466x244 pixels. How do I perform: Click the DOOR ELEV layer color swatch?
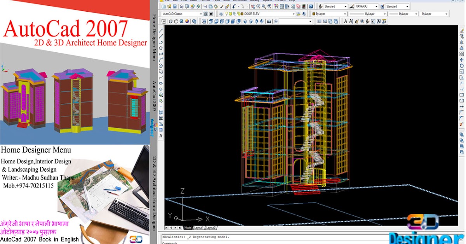[x=242, y=14]
